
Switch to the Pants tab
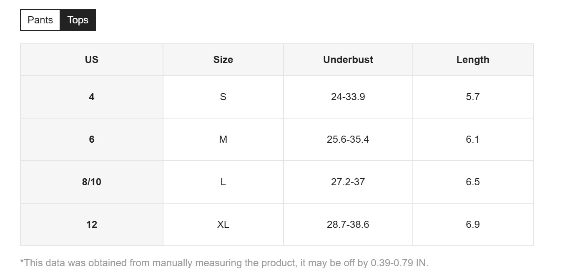[x=40, y=20]
